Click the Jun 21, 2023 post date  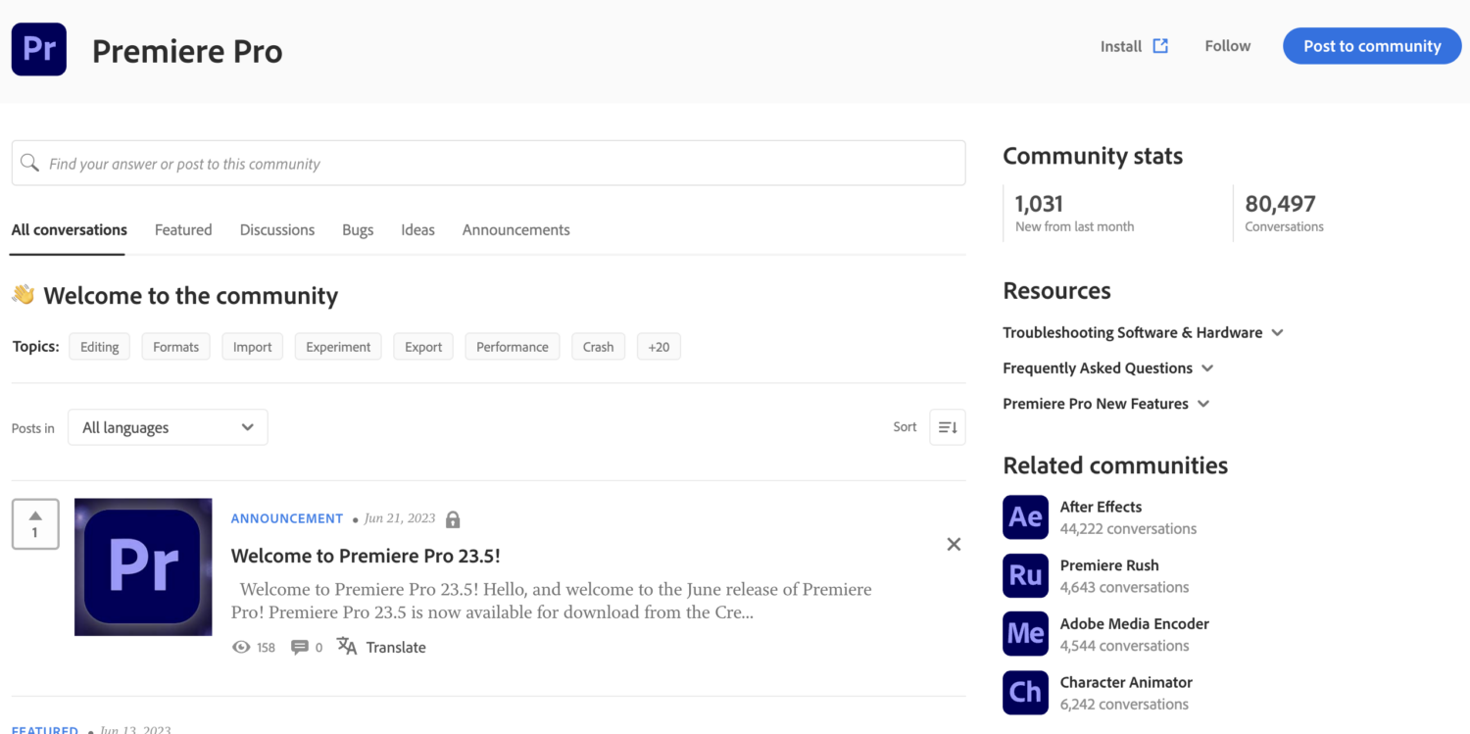click(399, 518)
